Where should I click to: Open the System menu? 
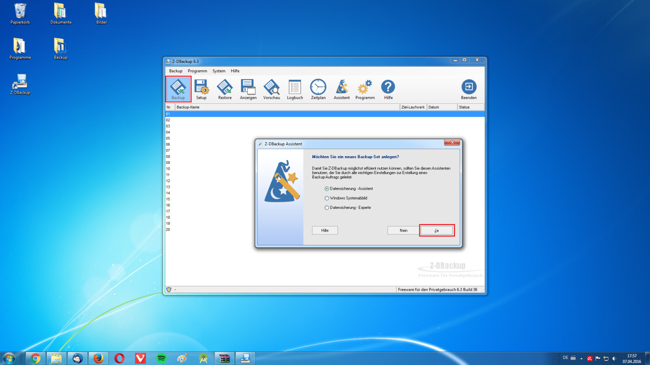pos(219,71)
